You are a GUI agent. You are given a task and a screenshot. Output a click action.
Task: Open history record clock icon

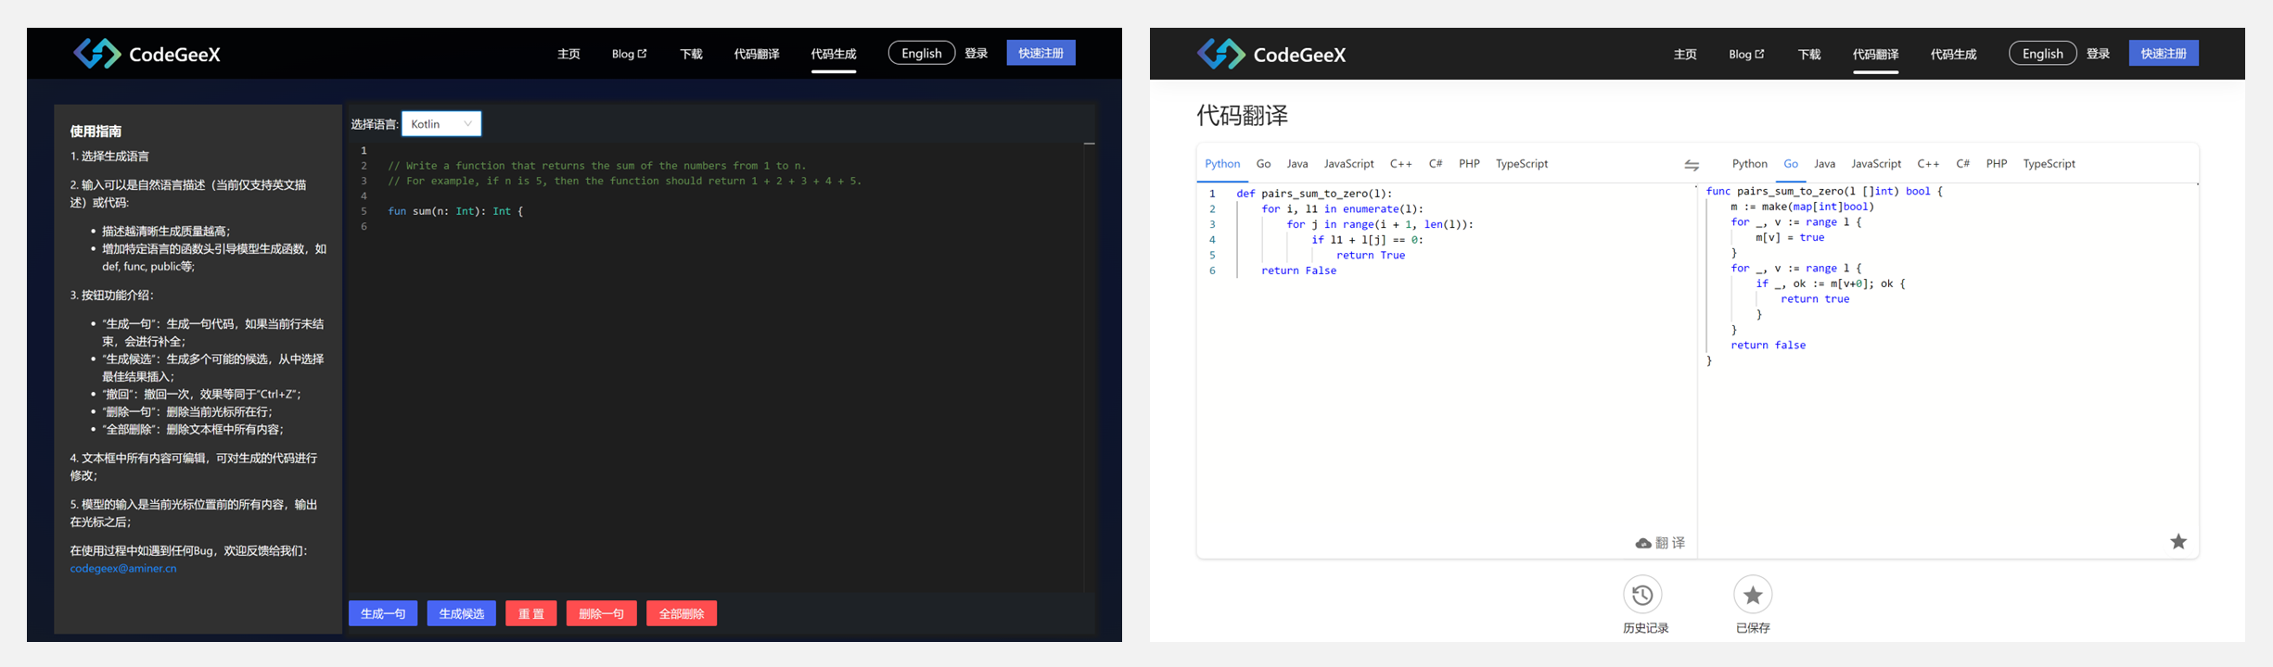pos(1642,594)
